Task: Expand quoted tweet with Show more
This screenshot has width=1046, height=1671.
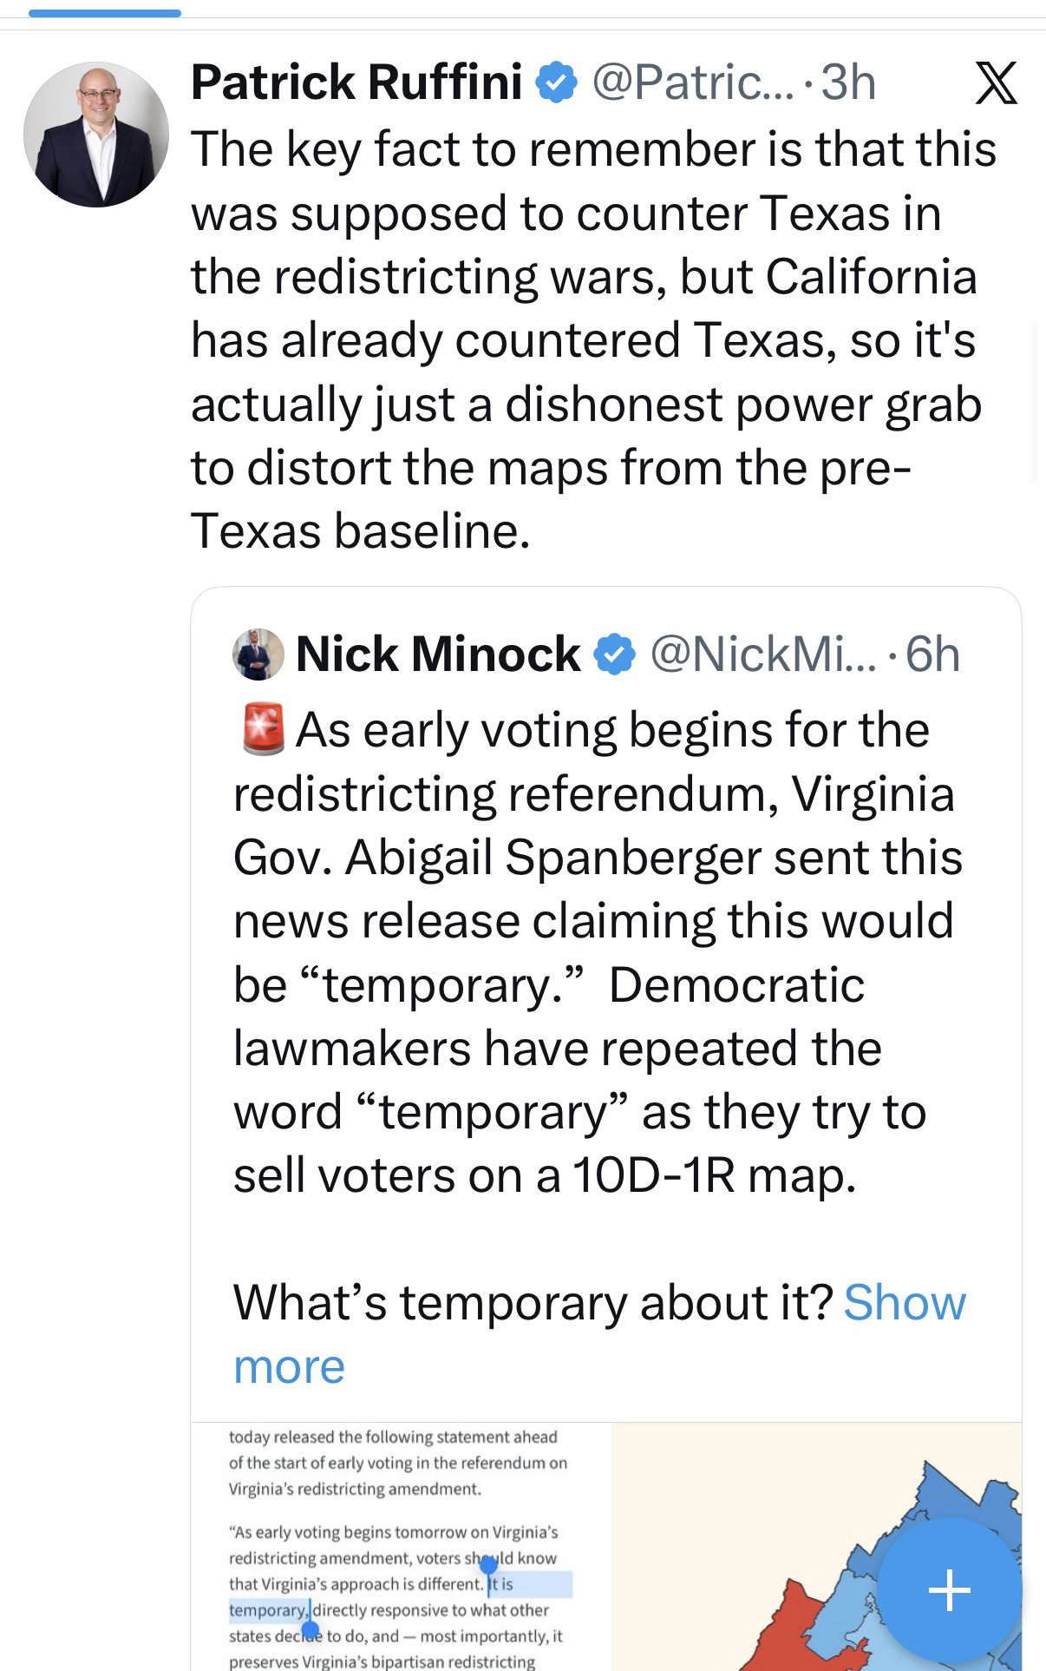Action: pyautogui.click(x=904, y=1302)
